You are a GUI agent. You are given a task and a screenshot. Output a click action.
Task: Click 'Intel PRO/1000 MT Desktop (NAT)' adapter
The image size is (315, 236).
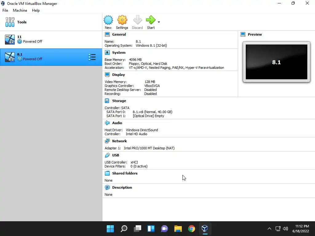[x=149, y=148]
